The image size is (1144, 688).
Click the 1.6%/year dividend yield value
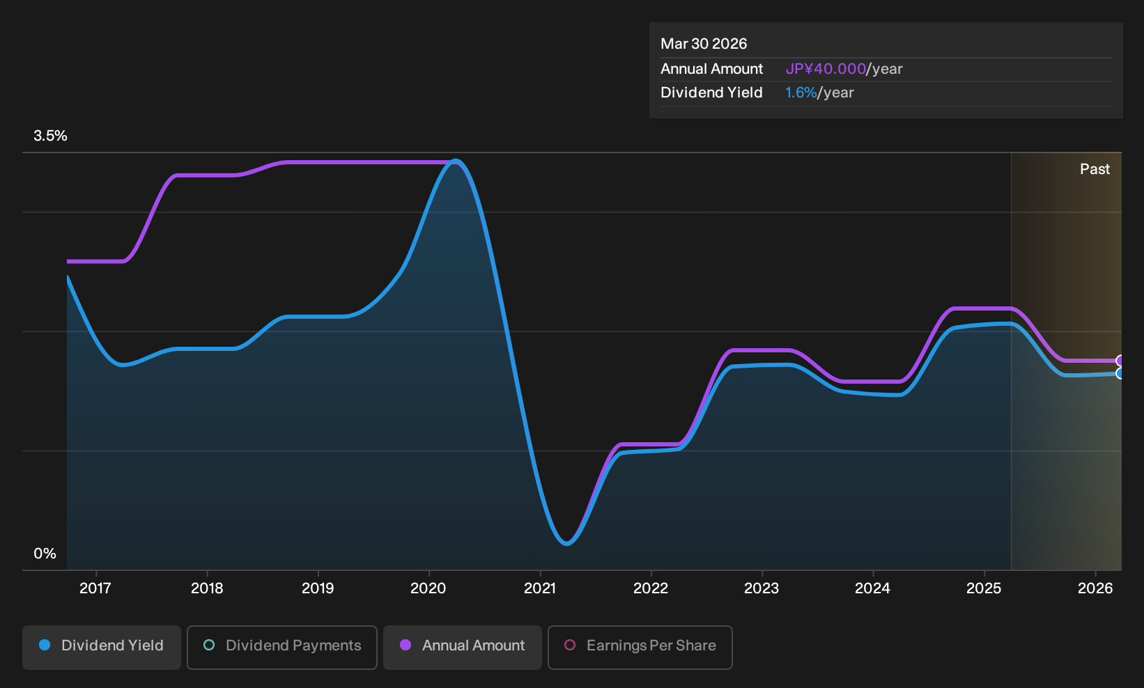(819, 93)
